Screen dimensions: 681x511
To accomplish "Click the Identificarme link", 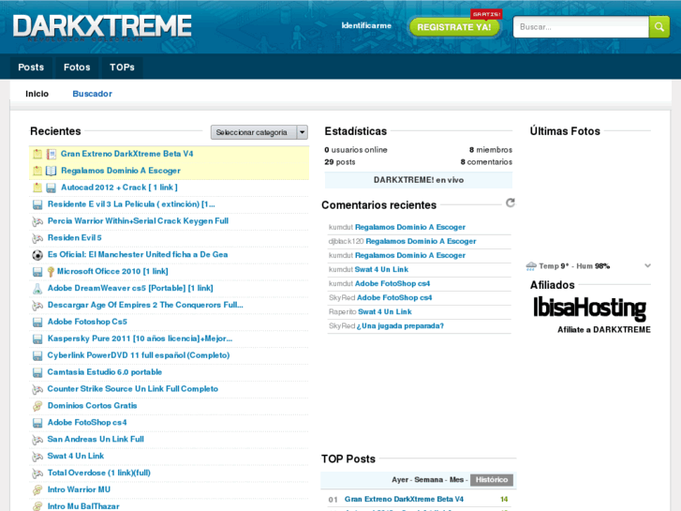I will [x=366, y=25].
